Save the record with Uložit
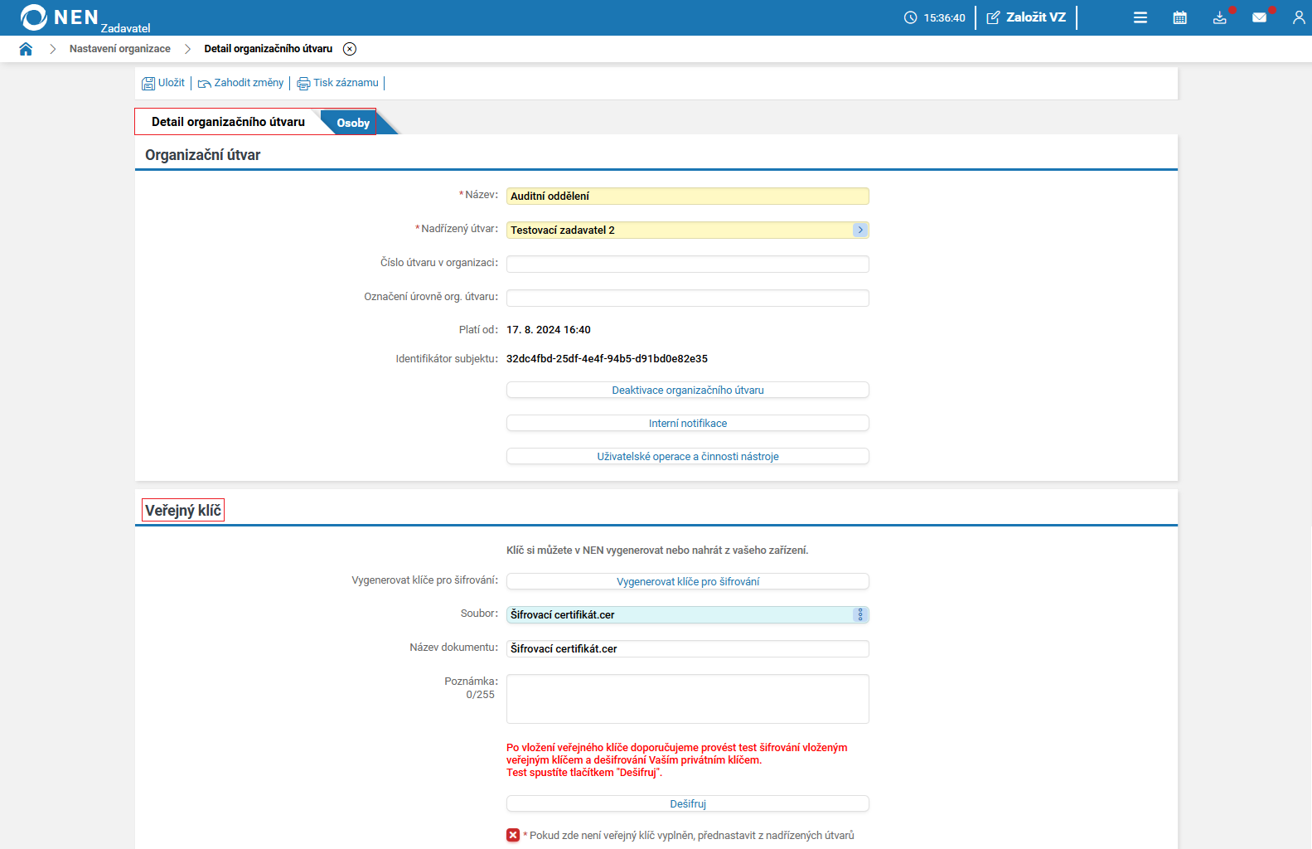Screen dimensions: 1312x849 (163, 83)
